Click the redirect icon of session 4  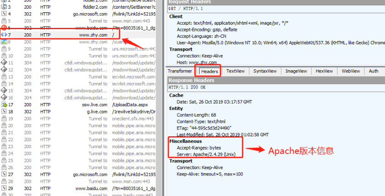tap(4, 14)
